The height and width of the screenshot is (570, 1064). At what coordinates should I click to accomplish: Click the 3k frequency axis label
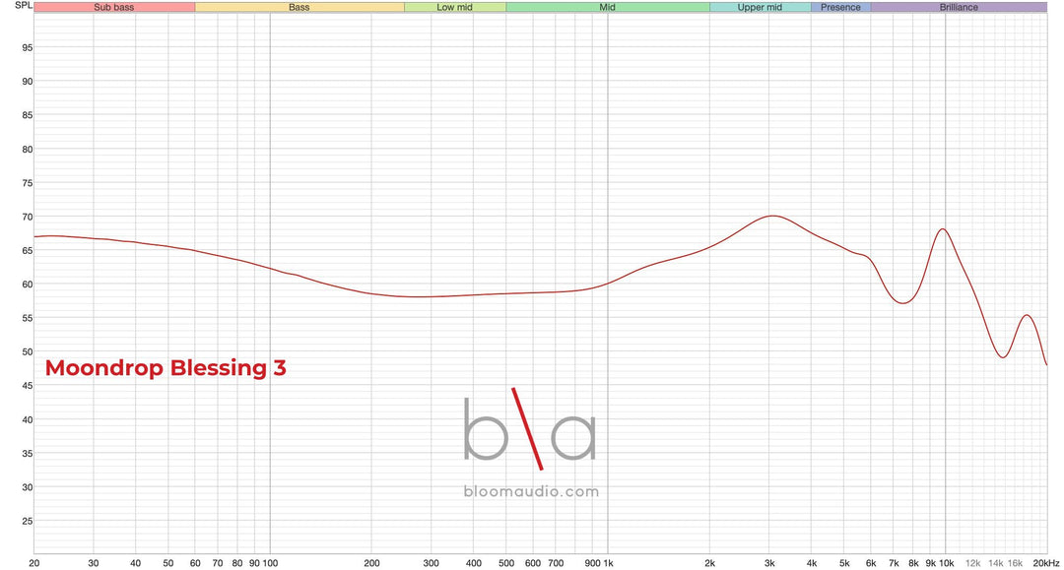click(x=769, y=563)
